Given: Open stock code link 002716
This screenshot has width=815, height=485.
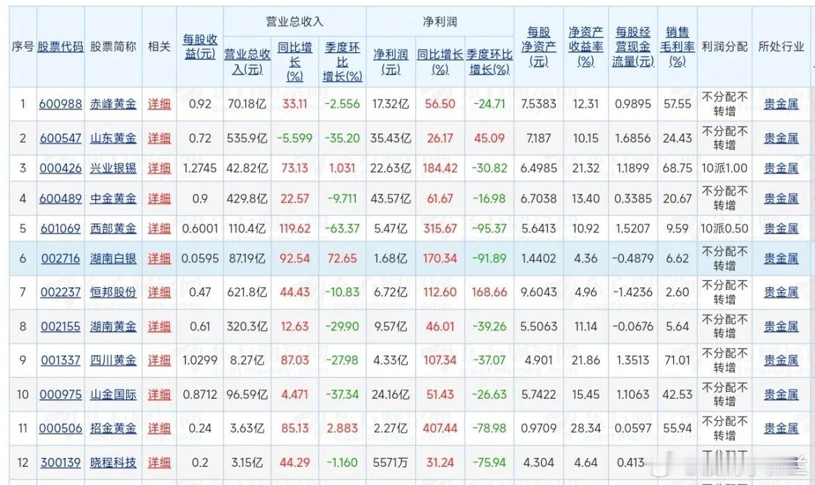Looking at the screenshot, I should pos(61,258).
